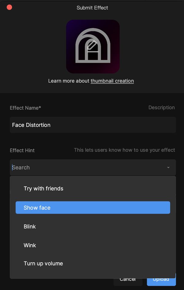Switch to the Description view
The width and height of the screenshot is (184, 290).
(x=162, y=108)
